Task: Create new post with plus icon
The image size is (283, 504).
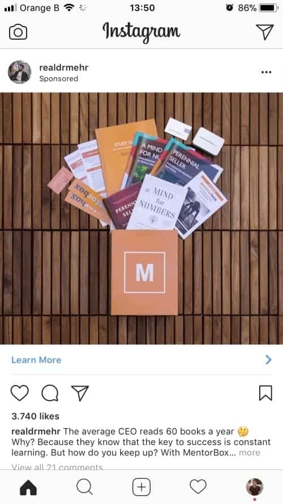Action: click(x=141, y=488)
